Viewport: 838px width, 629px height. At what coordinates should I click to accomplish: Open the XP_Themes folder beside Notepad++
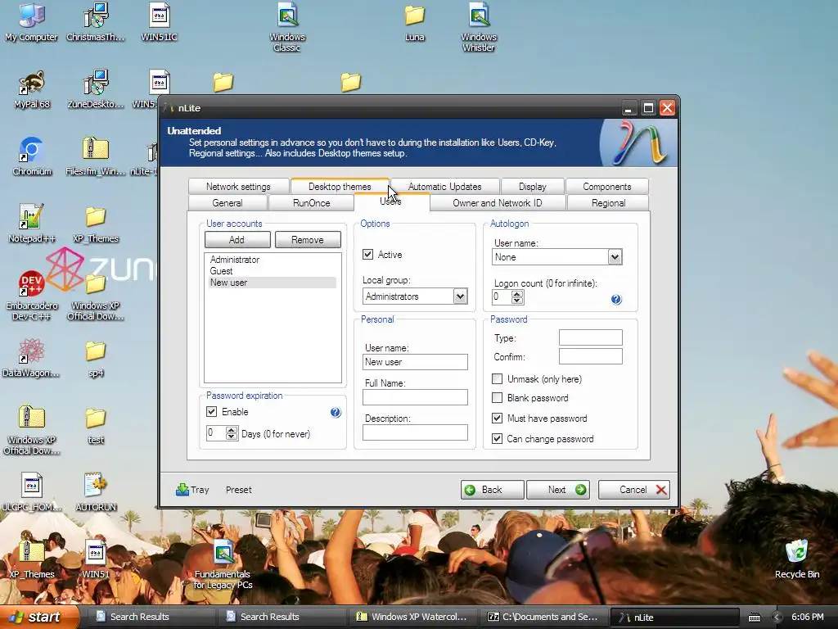pos(96,224)
